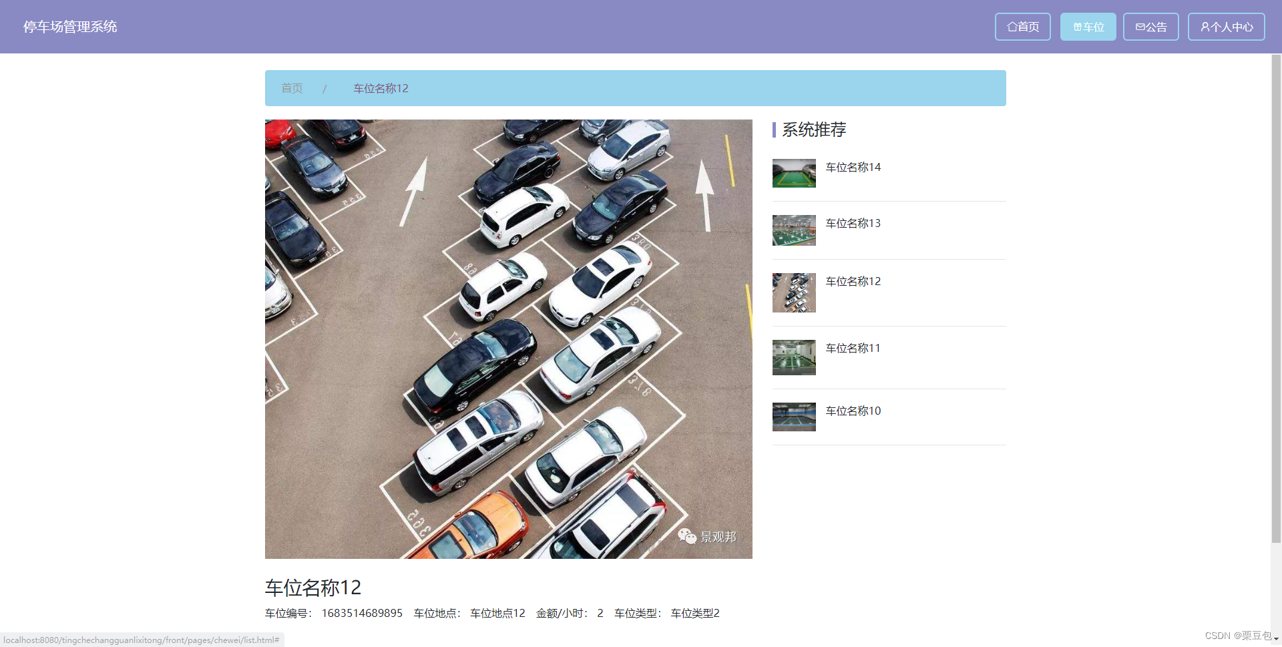Click the 系统推荐 section heading
This screenshot has height=647, width=1282.
pos(814,130)
